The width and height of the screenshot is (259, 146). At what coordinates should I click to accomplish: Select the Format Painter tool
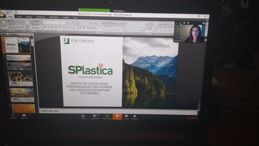coord(15,27)
